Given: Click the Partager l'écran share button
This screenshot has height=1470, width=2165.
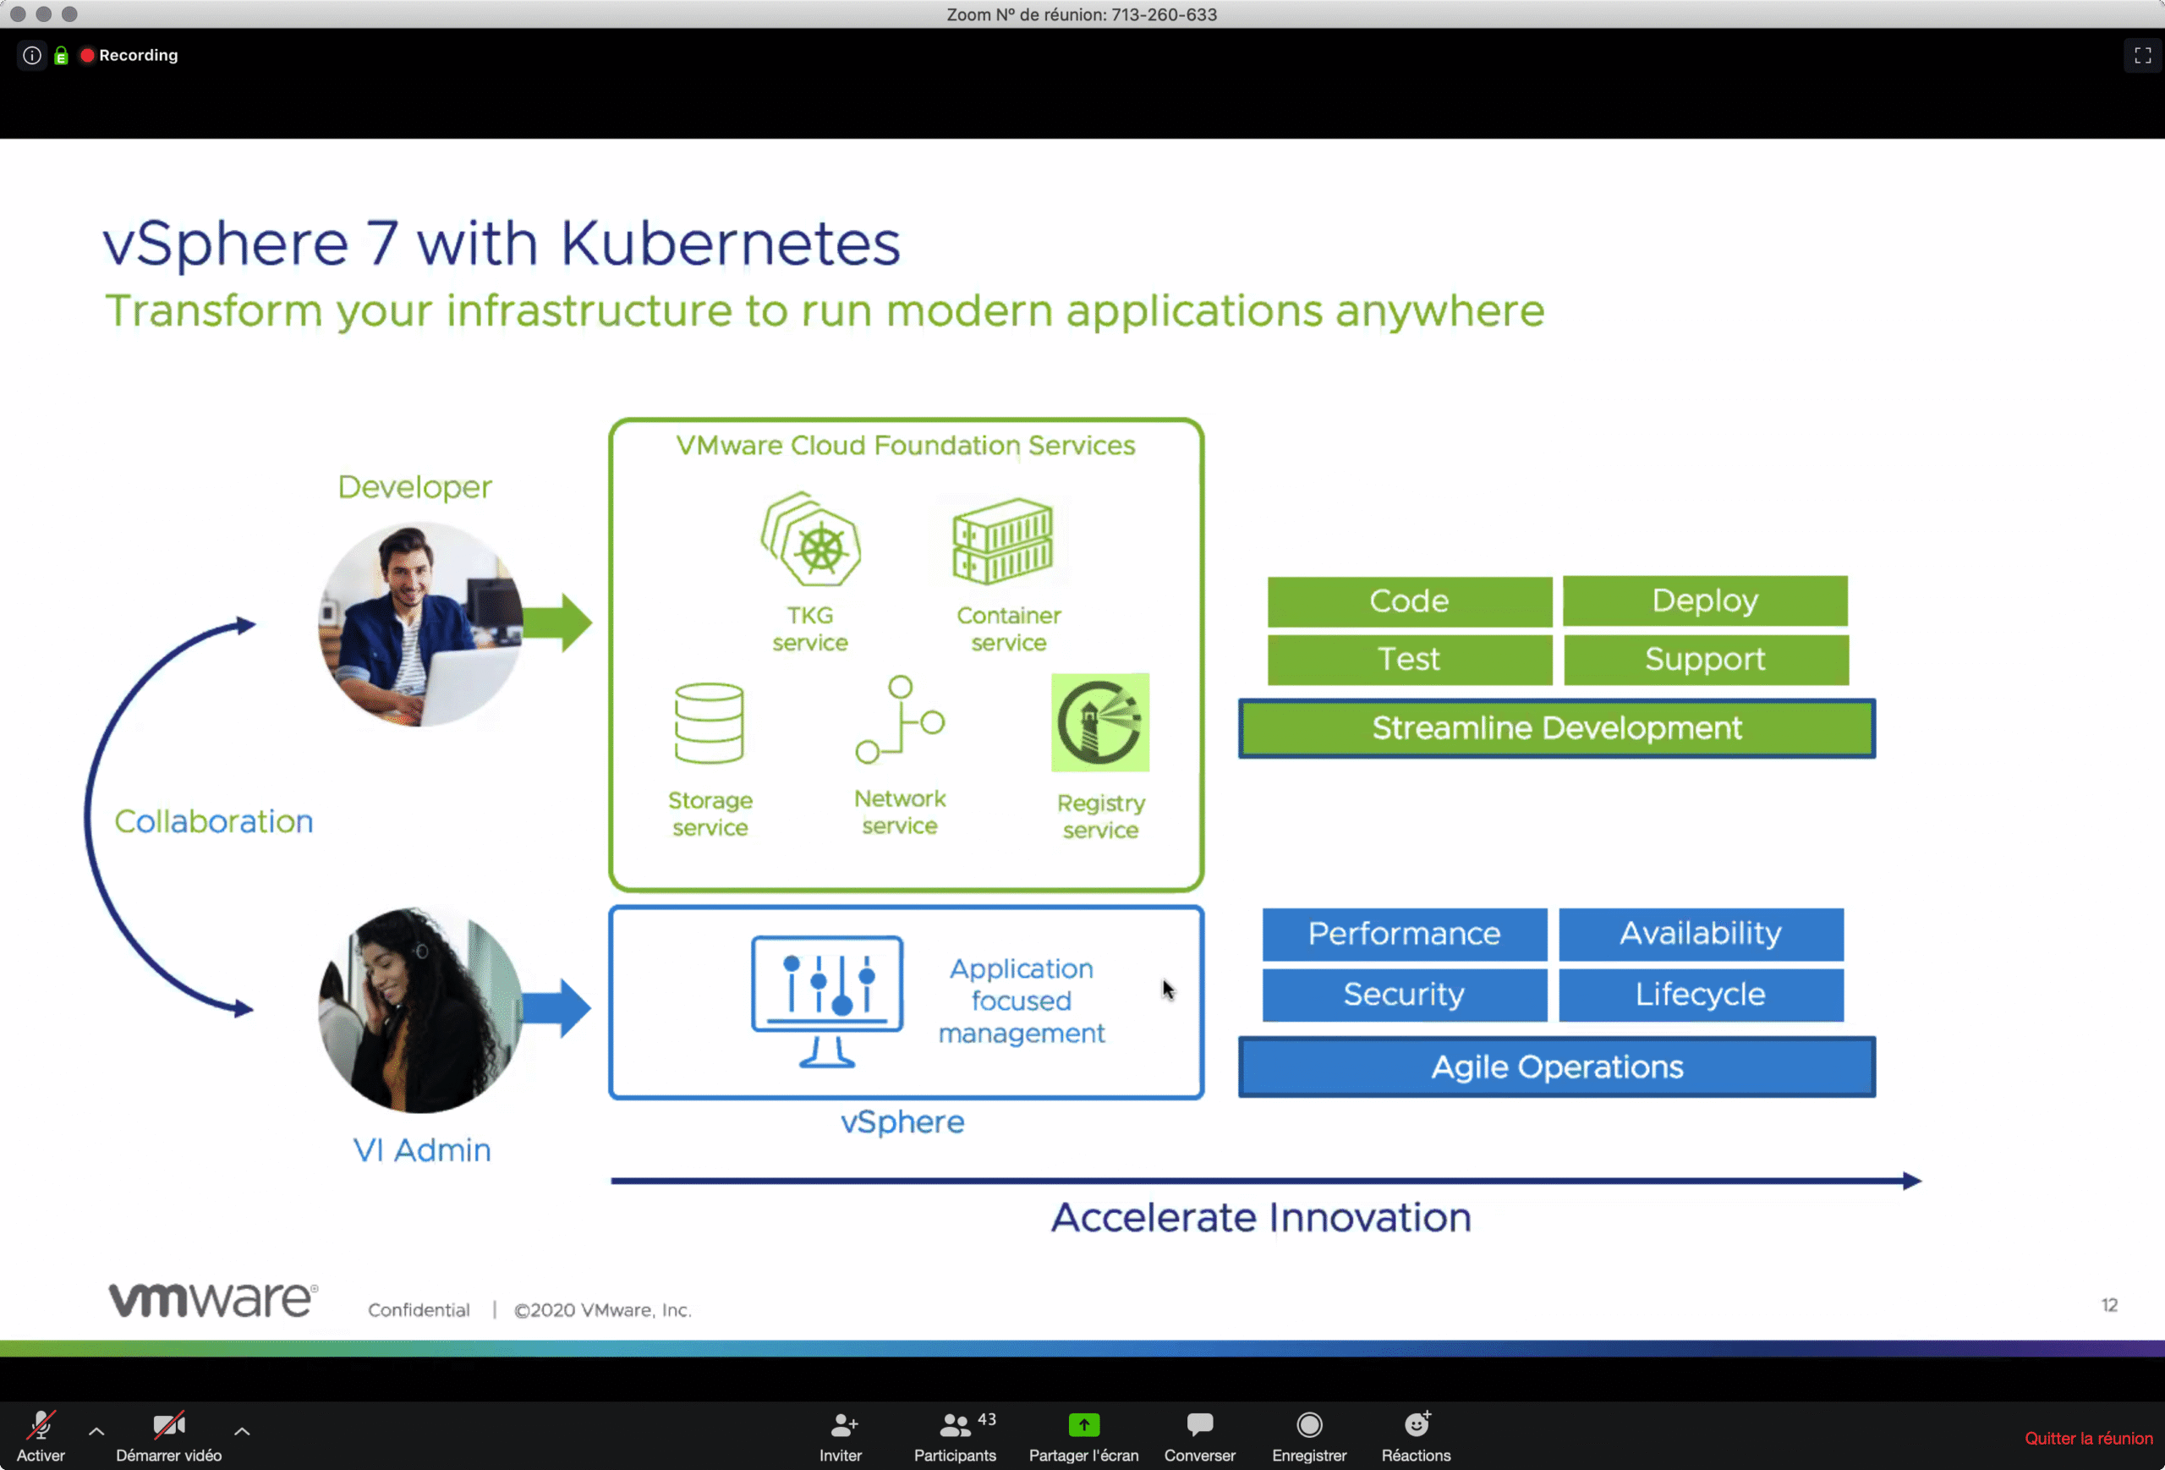Looking at the screenshot, I should (x=1082, y=1434).
